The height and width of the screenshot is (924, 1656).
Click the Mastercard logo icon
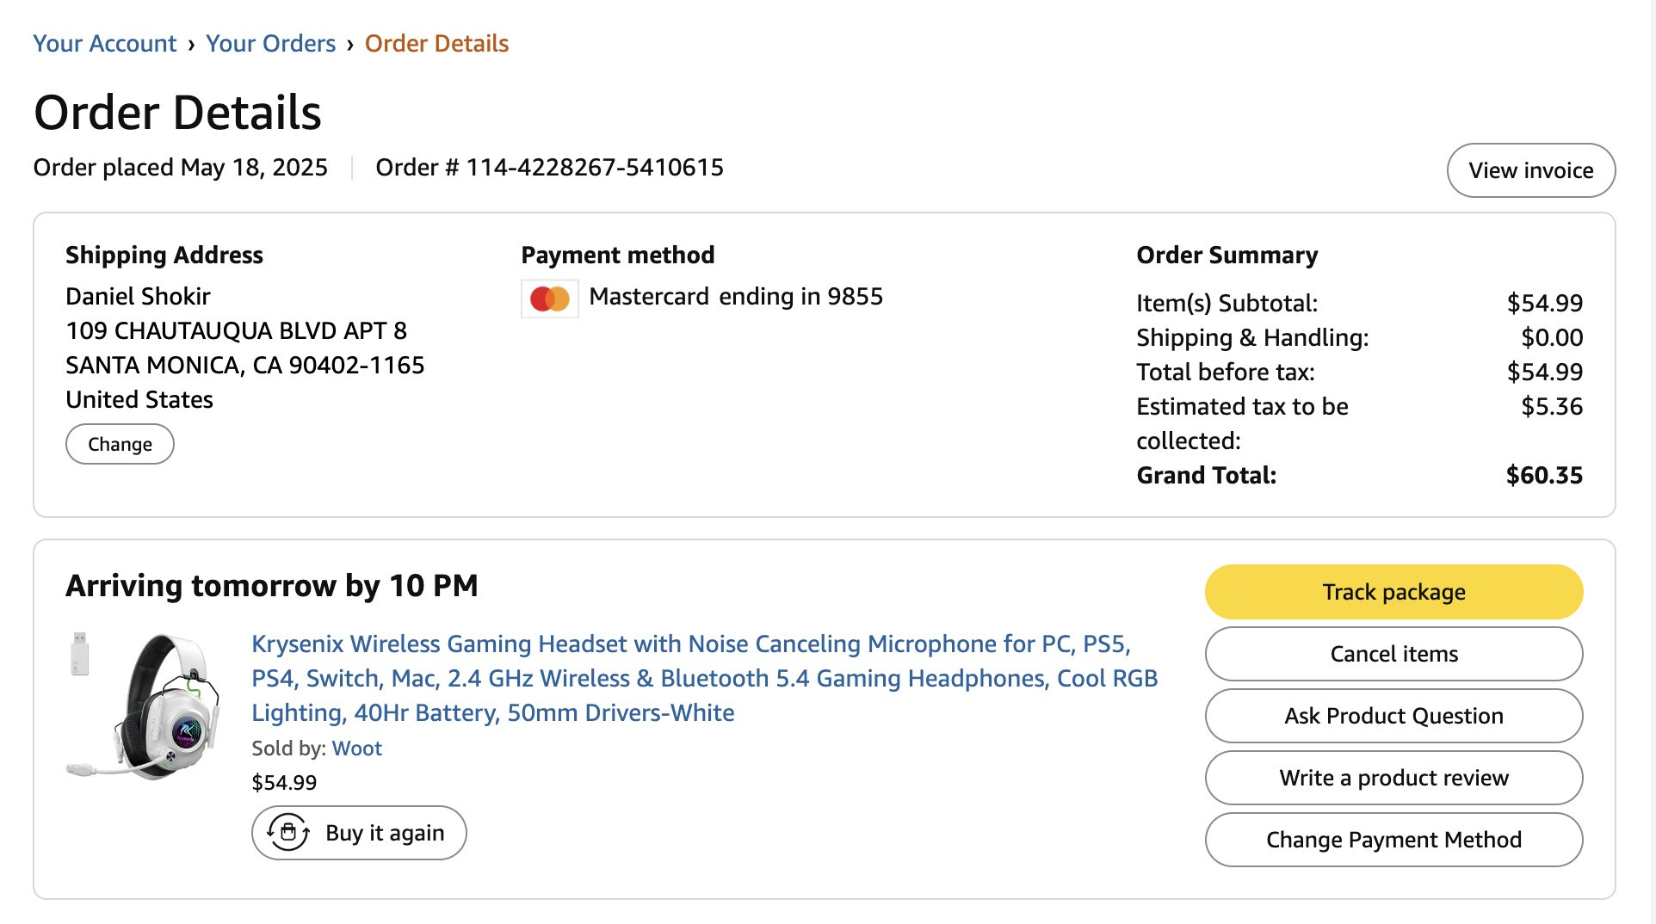click(550, 299)
